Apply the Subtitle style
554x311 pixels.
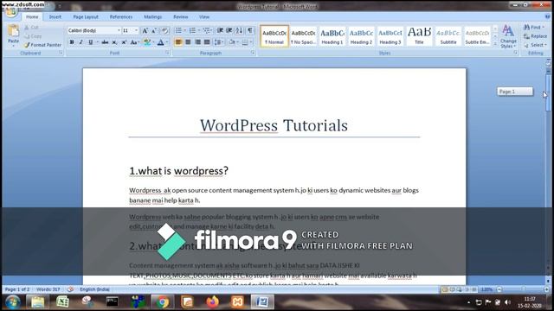(x=448, y=36)
